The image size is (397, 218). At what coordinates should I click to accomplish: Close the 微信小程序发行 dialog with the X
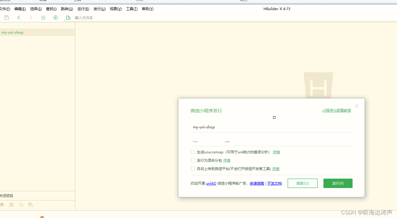pyautogui.click(x=357, y=106)
